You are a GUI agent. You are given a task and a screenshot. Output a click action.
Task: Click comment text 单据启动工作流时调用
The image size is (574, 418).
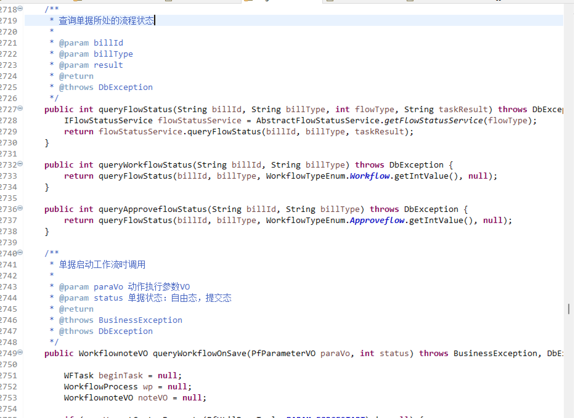(x=102, y=265)
